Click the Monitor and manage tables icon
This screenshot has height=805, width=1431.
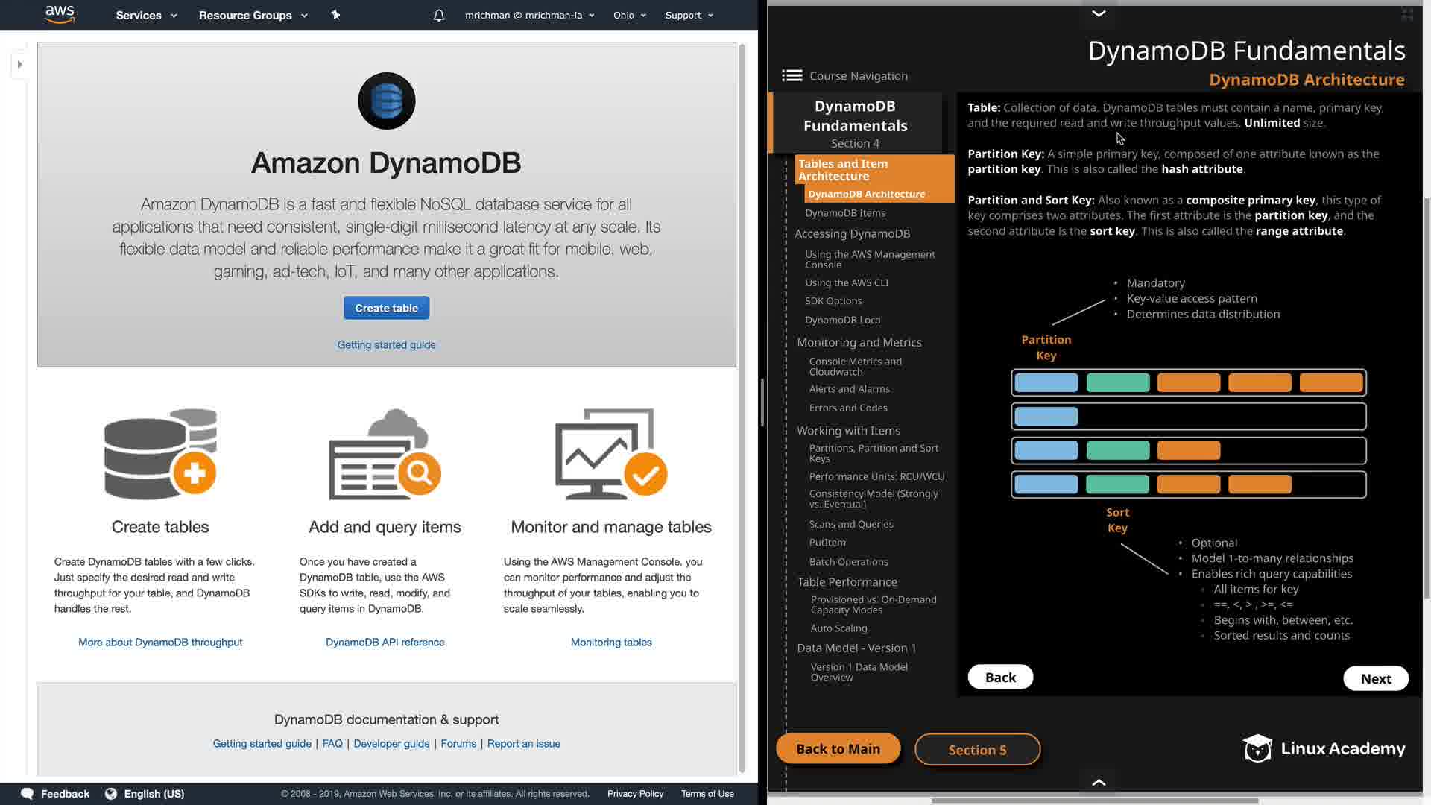pyautogui.click(x=610, y=454)
